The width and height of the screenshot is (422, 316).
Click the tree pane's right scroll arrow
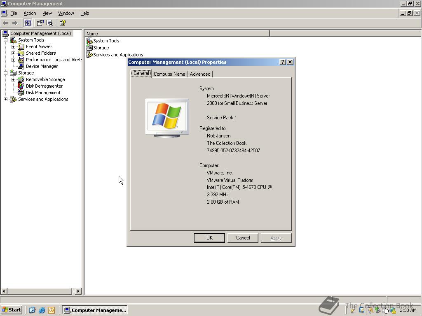(78, 291)
